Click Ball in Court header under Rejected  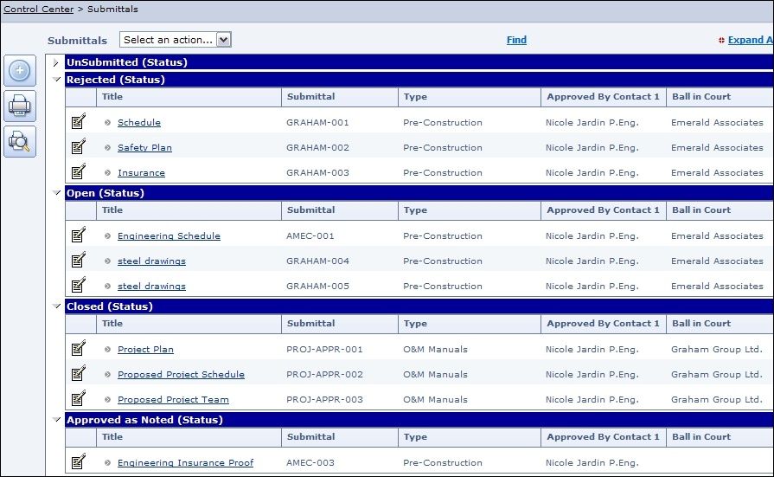coord(720,97)
